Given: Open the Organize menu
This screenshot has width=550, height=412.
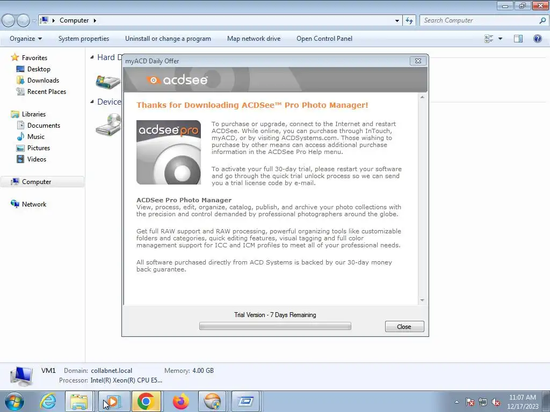Looking at the screenshot, I should [26, 39].
